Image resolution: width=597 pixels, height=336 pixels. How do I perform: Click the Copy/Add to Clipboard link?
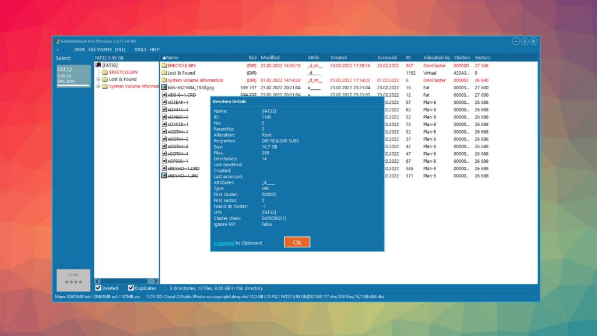[x=220, y=242]
